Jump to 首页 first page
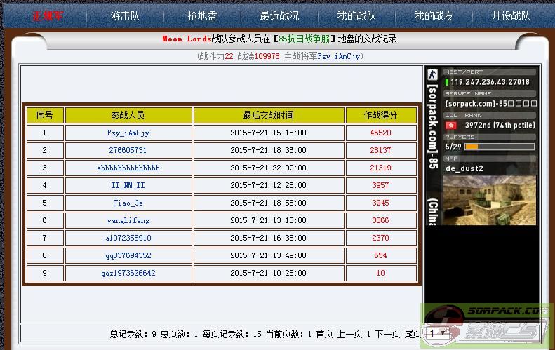This screenshot has width=555, height=350. pyautogui.click(x=323, y=334)
